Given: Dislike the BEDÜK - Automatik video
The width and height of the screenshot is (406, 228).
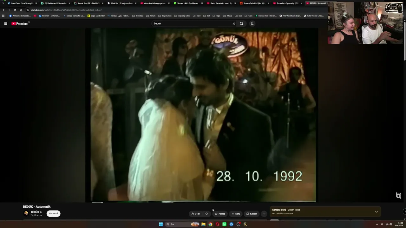Looking at the screenshot, I should 206,214.
